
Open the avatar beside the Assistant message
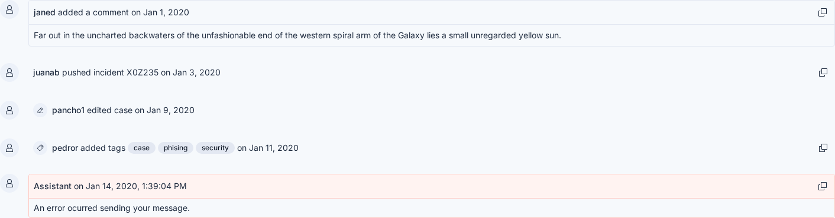pyautogui.click(x=9, y=183)
